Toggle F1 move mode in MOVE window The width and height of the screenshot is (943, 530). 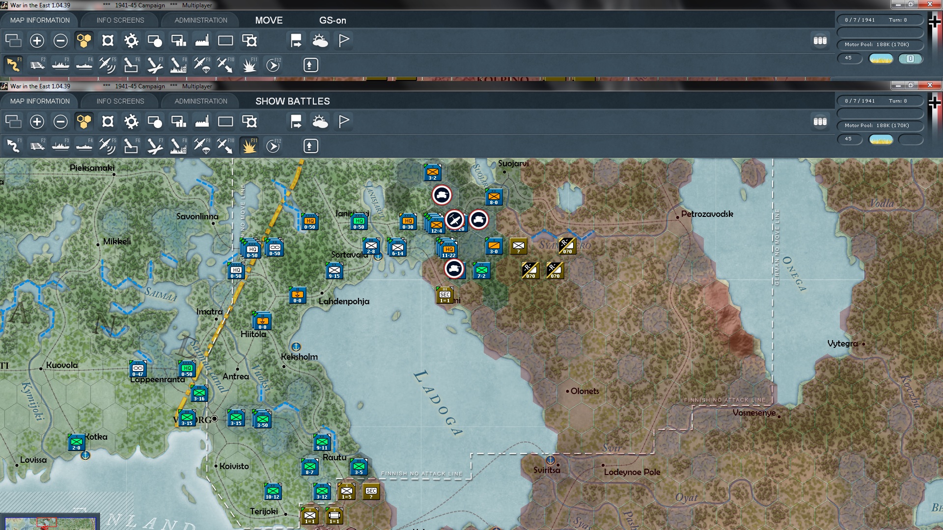coord(13,65)
